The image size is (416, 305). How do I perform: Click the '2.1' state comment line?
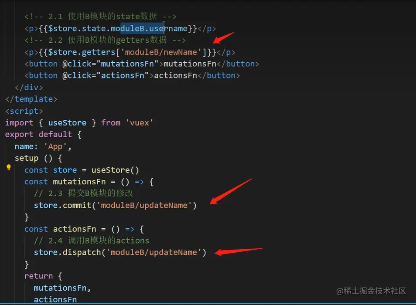coord(100,17)
